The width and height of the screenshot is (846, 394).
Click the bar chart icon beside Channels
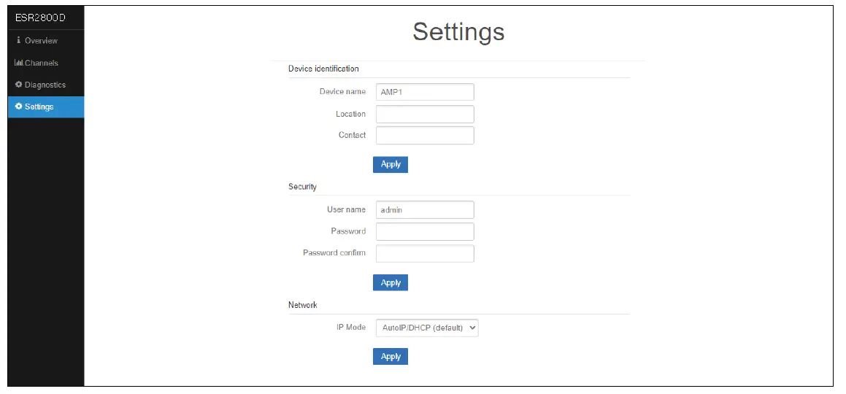pyautogui.click(x=19, y=63)
